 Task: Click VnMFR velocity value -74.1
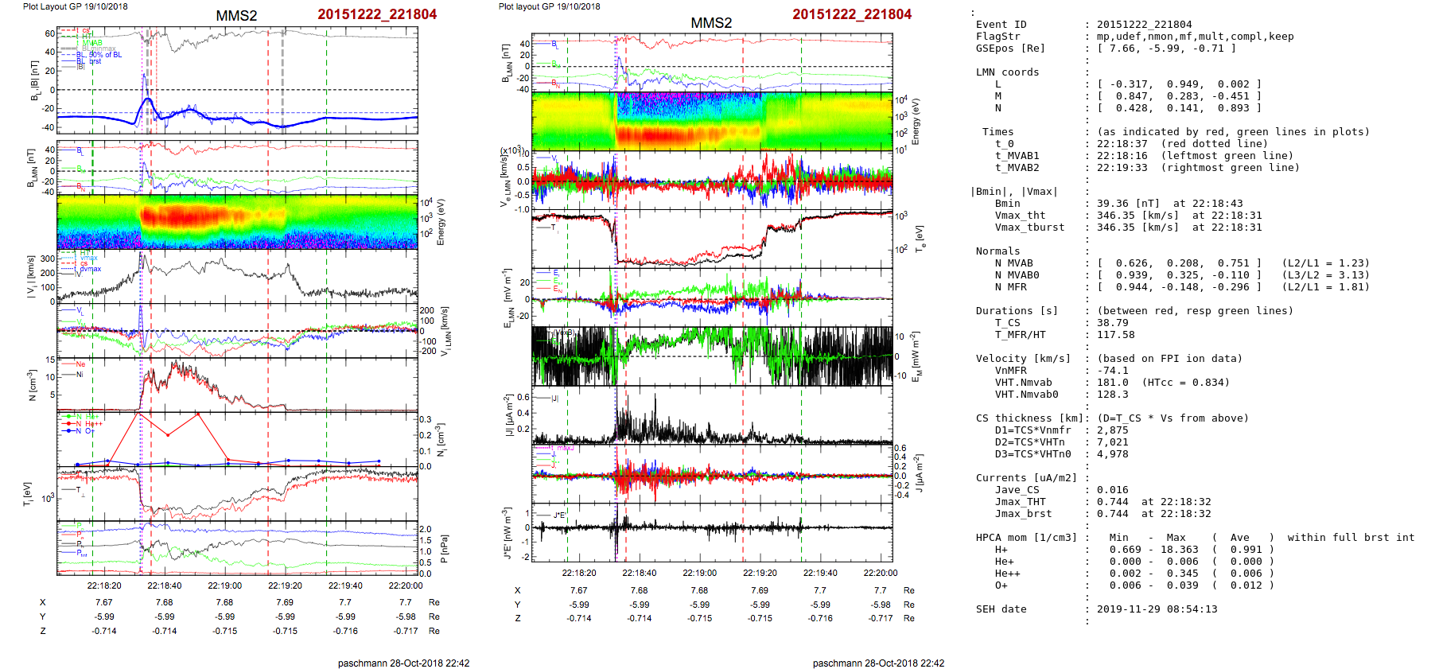[1113, 371]
